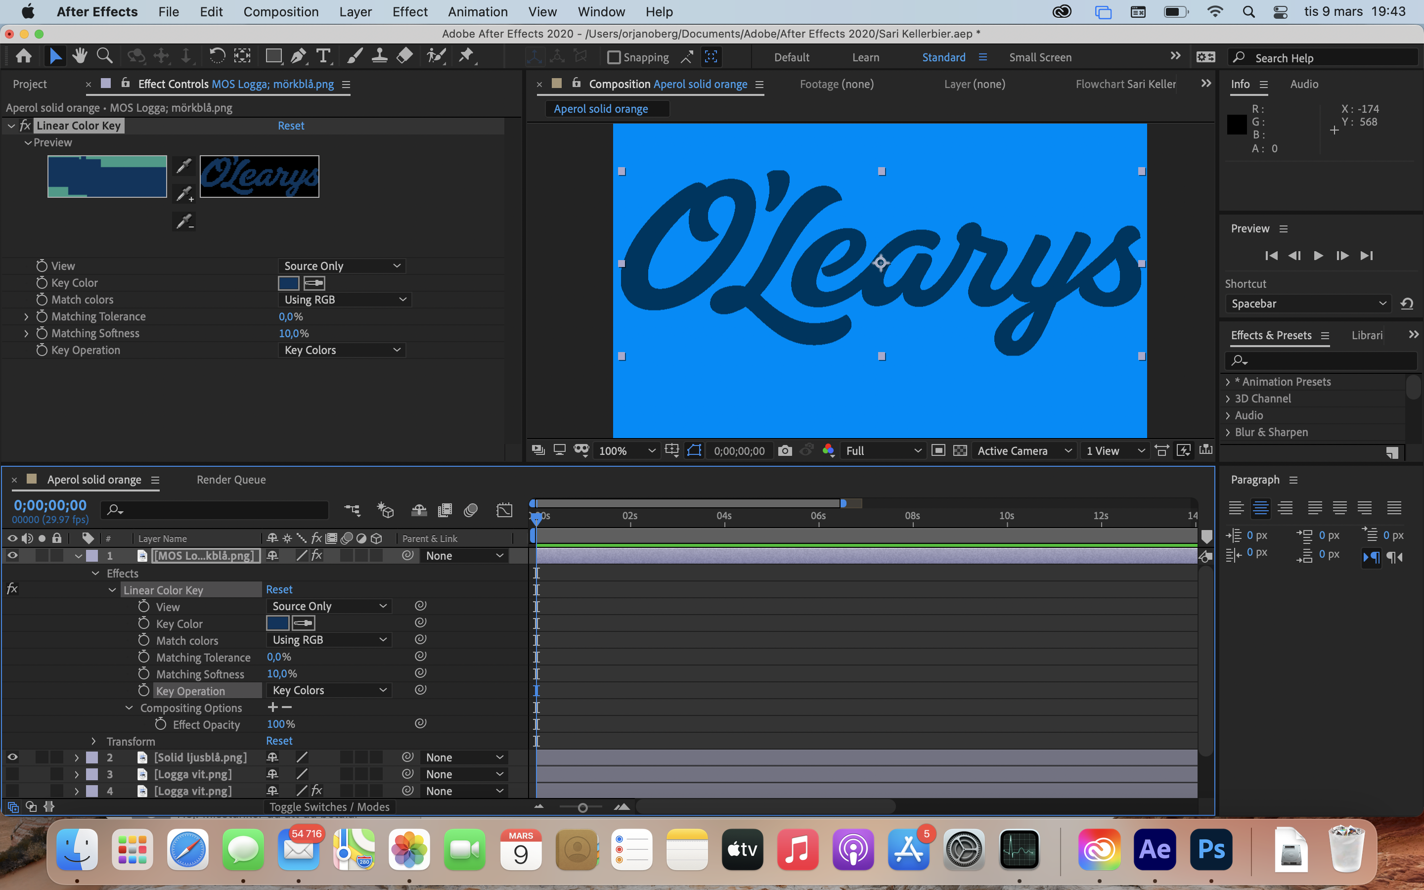Select the Zoom tool

tap(104, 56)
